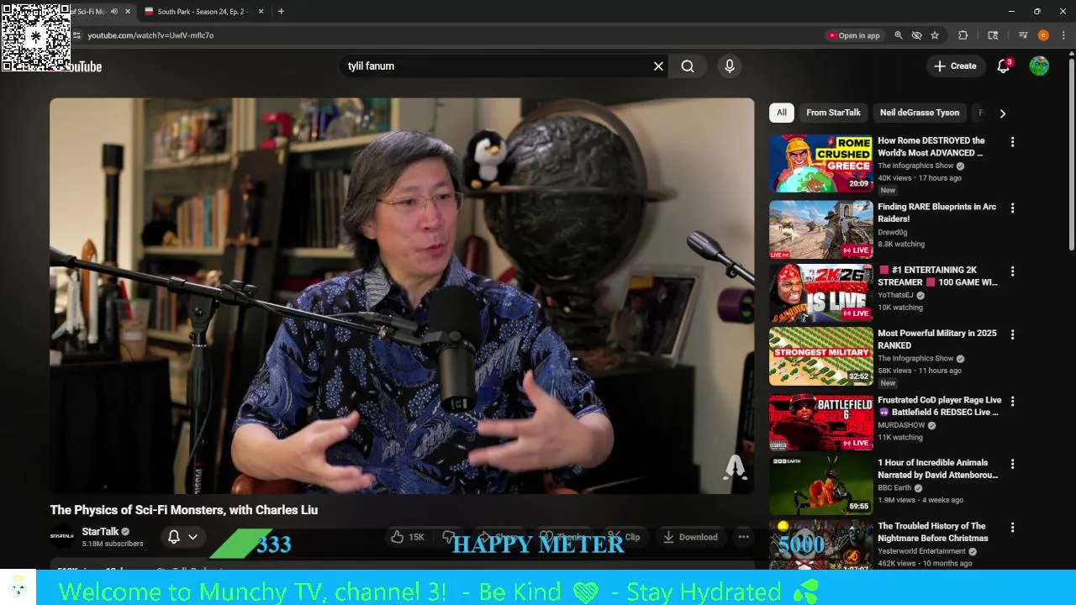Open YouTube notifications bell
Screen dimensions: 1076x605
click(x=1003, y=66)
